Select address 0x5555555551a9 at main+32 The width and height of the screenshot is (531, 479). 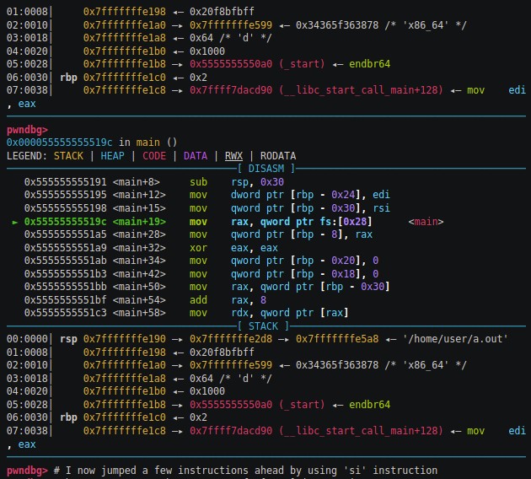coord(66,248)
